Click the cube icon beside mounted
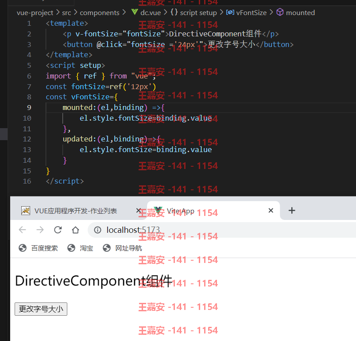 (x=280, y=12)
